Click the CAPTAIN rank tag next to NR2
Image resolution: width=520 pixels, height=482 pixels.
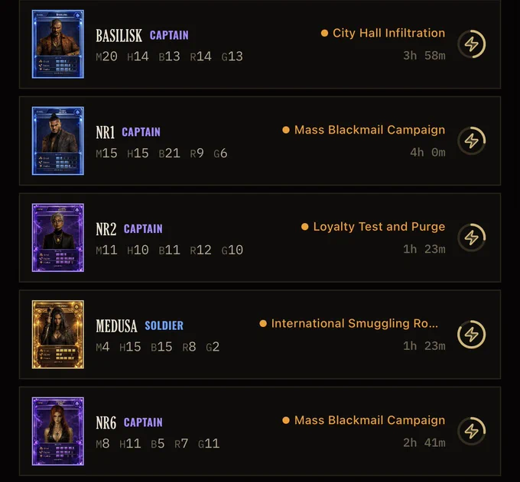click(x=143, y=229)
